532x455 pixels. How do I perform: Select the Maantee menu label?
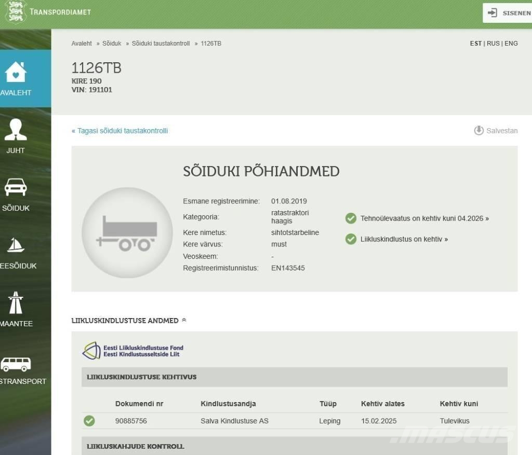16,324
